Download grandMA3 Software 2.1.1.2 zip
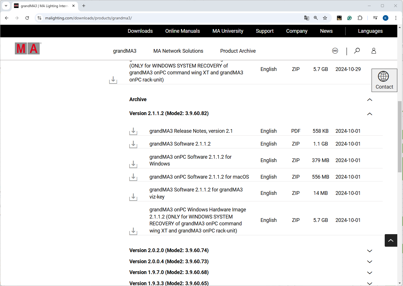The height and width of the screenshot is (286, 403). [133, 144]
